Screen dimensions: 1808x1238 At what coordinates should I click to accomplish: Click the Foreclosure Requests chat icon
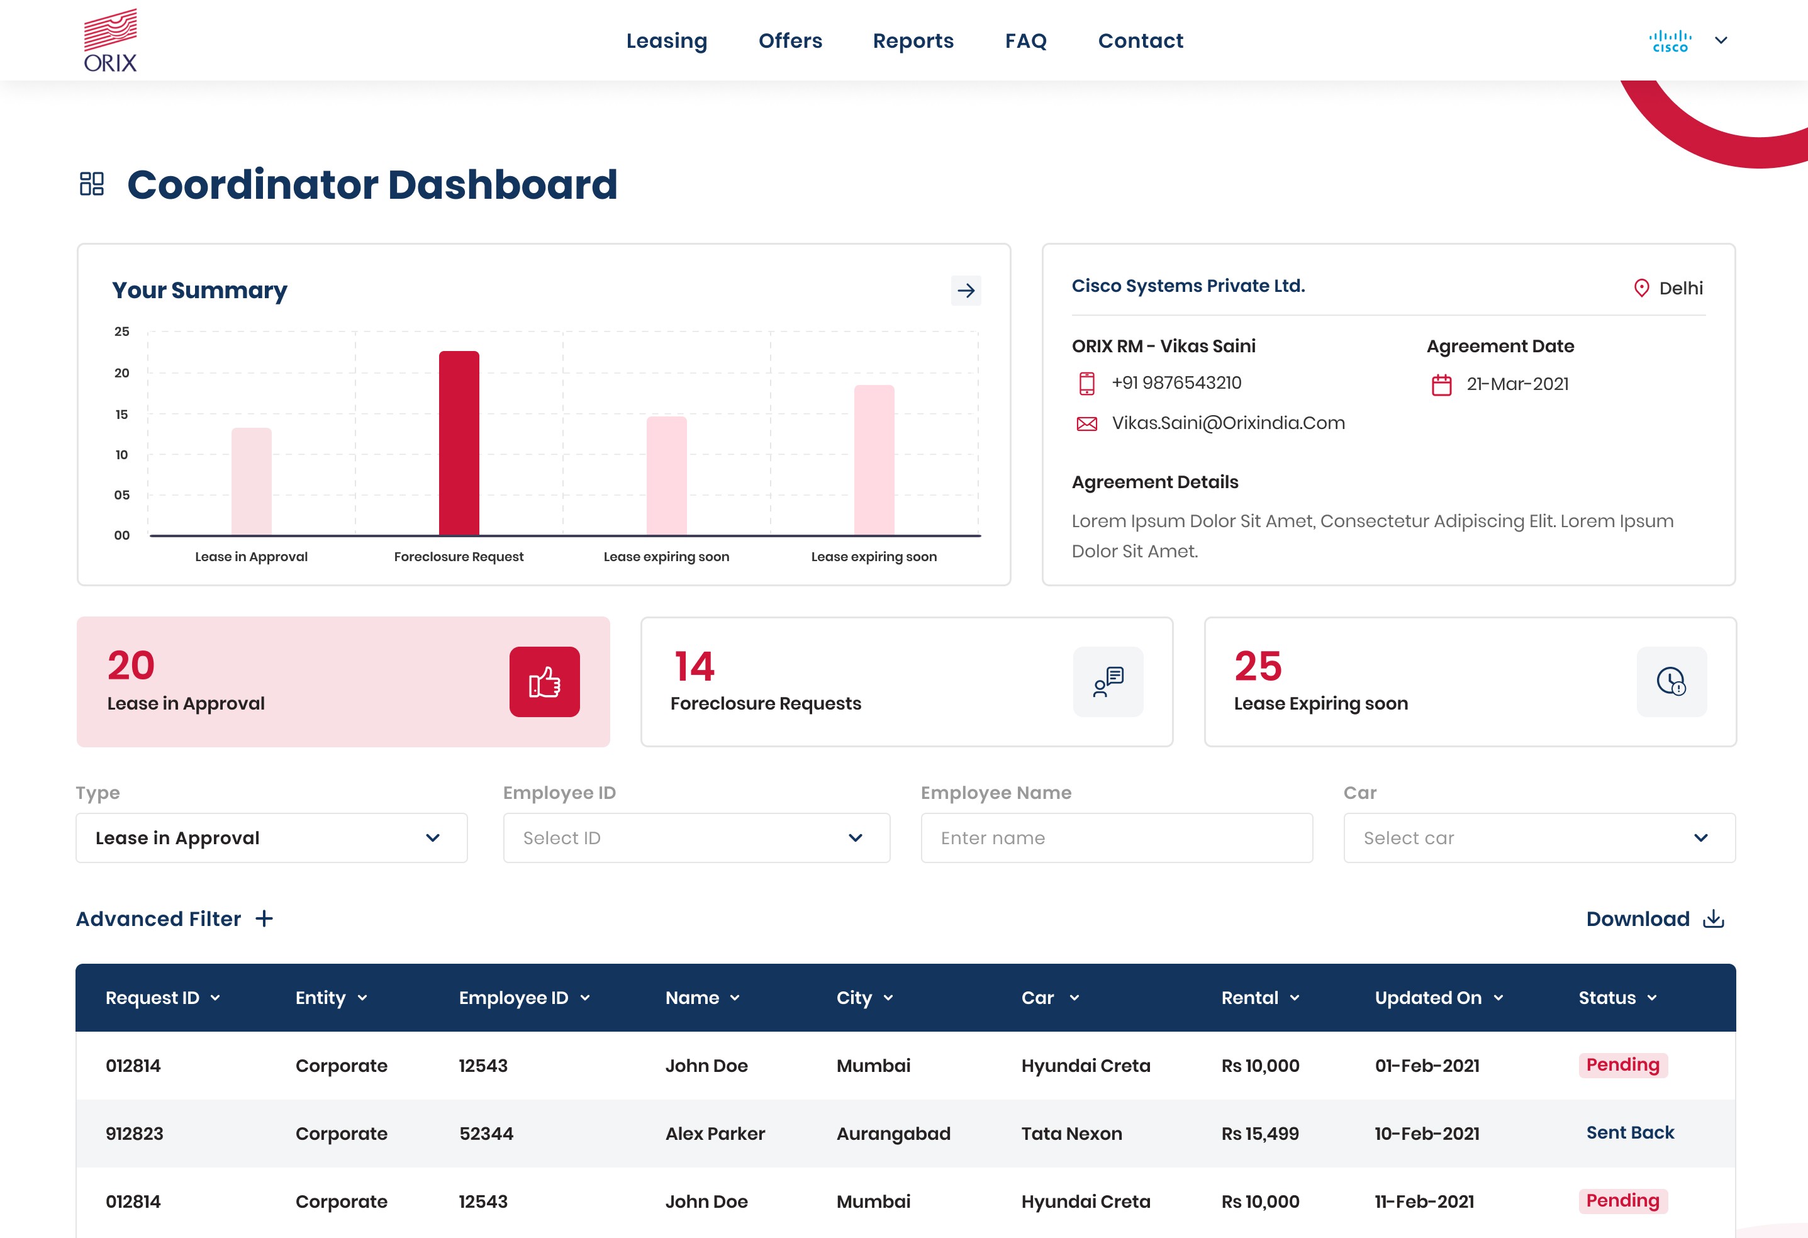tap(1108, 682)
